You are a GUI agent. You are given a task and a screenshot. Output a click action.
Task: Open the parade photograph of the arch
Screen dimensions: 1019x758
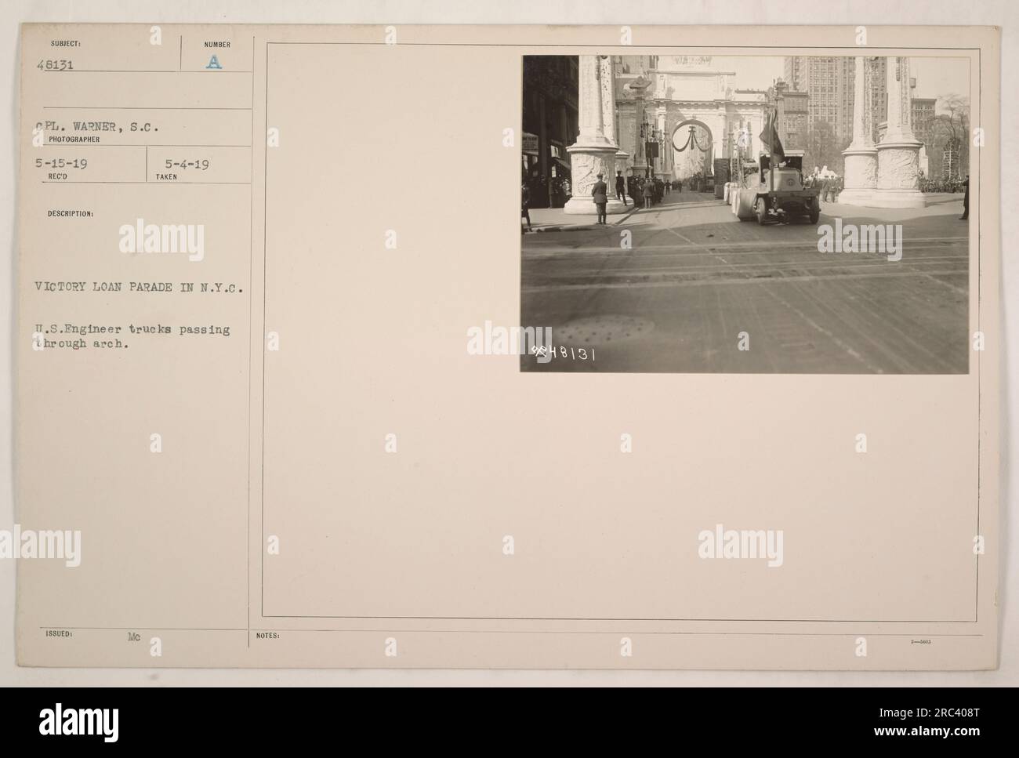pyautogui.click(x=745, y=214)
